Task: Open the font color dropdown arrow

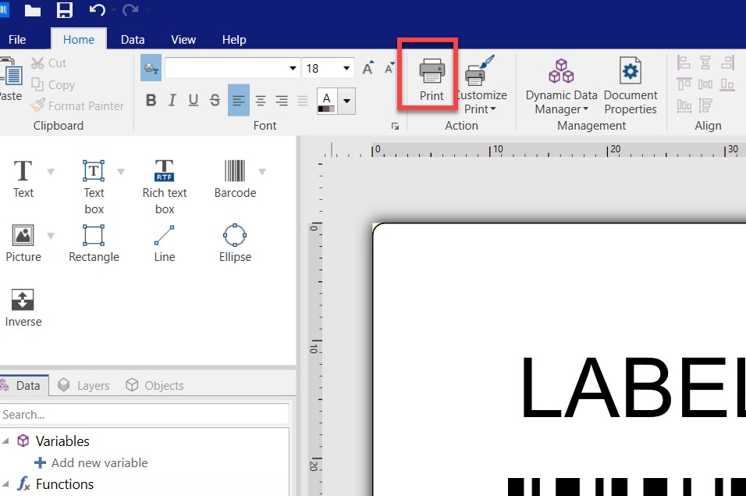Action: pyautogui.click(x=346, y=100)
